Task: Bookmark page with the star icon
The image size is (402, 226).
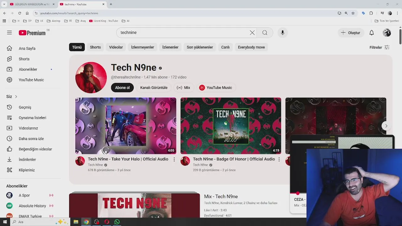Action: (353, 13)
